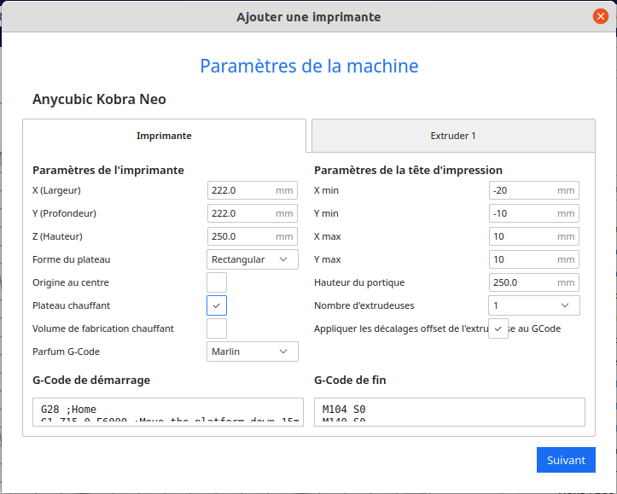Click the Hauteur du portique field
617x494 pixels.
pyautogui.click(x=523, y=282)
